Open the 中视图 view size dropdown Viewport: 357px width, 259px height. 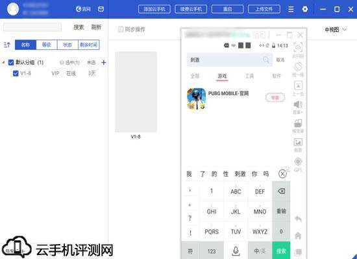pyautogui.click(x=336, y=30)
